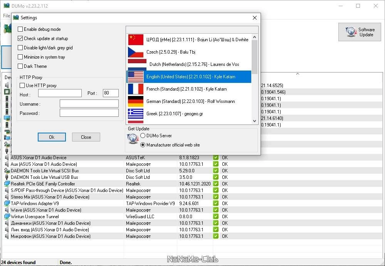Click USB icon beside DAEMON Tools Virtual USB Bus
Screen dimensions: 385x266
click(x=7, y=177)
